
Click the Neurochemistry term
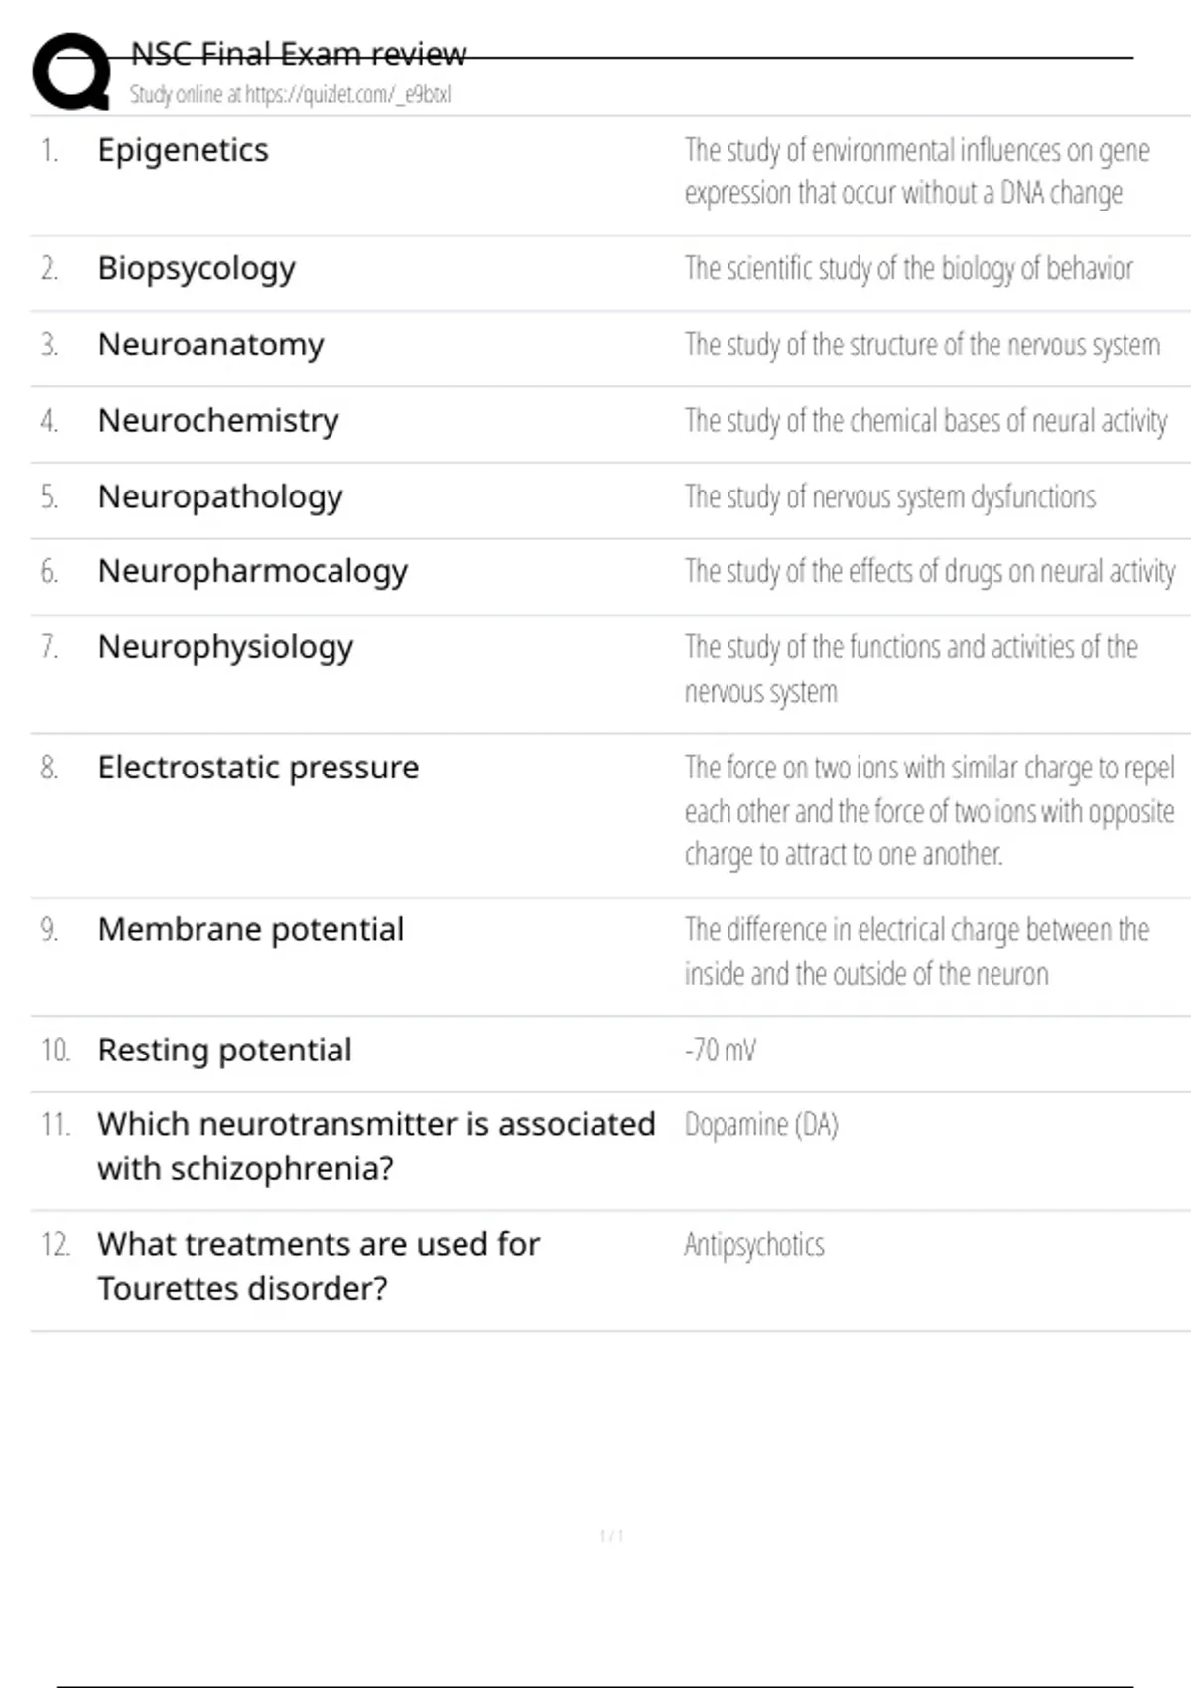coord(218,421)
